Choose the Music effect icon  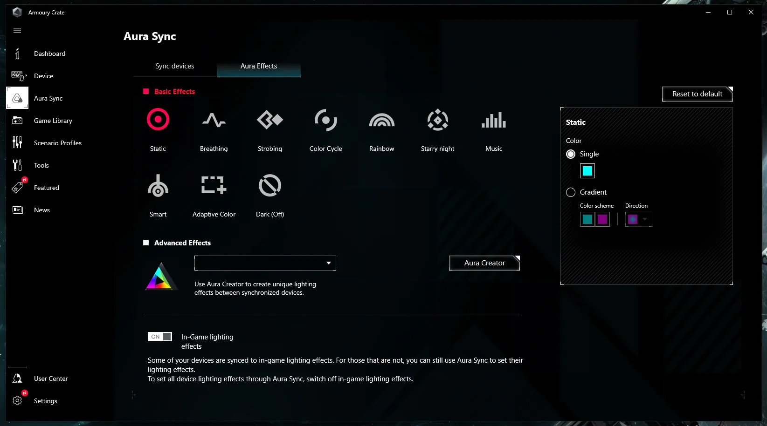click(x=494, y=120)
